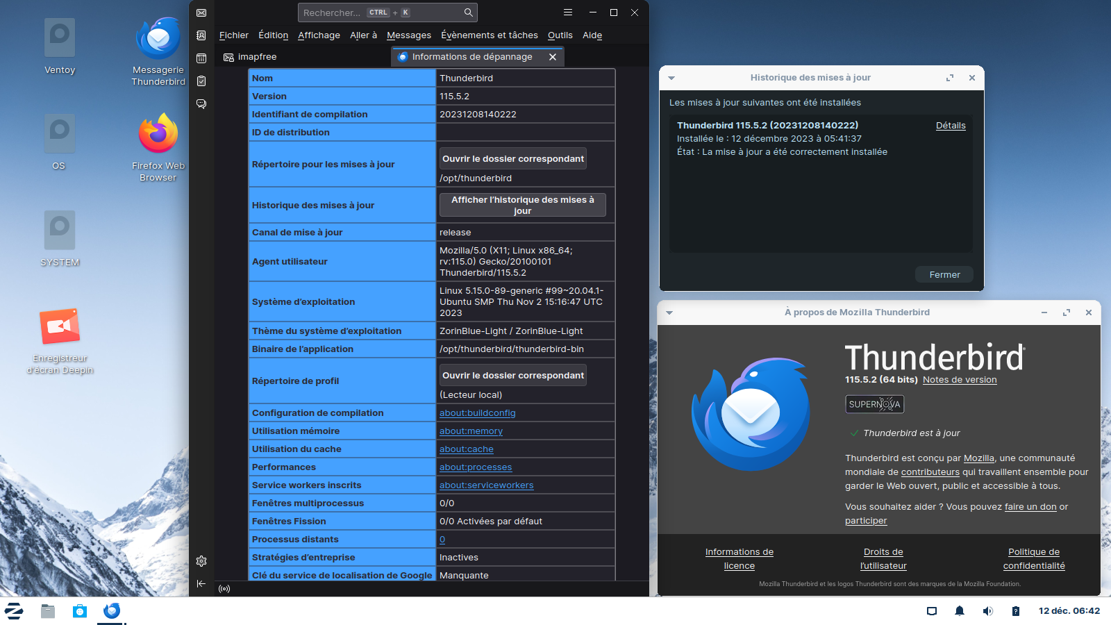Open the OS drive desktop icon
1111x625 pixels.
tap(59, 142)
